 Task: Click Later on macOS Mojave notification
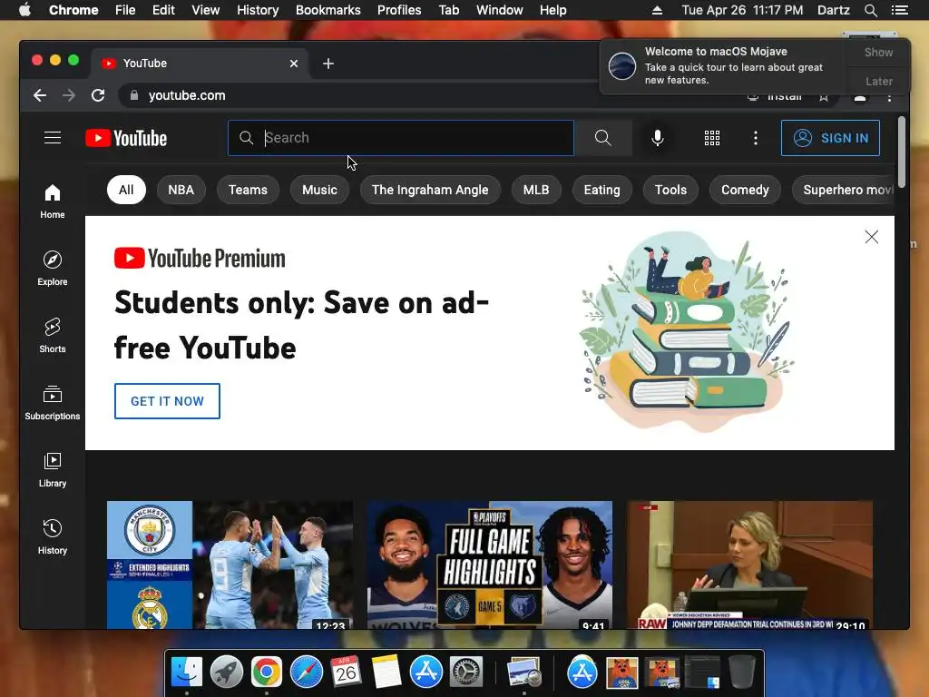(878, 81)
